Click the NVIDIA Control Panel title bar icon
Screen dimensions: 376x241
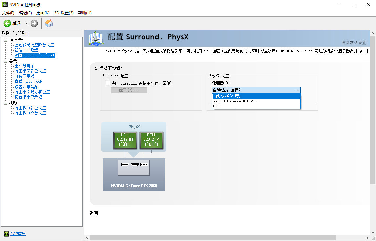coord(5,5)
